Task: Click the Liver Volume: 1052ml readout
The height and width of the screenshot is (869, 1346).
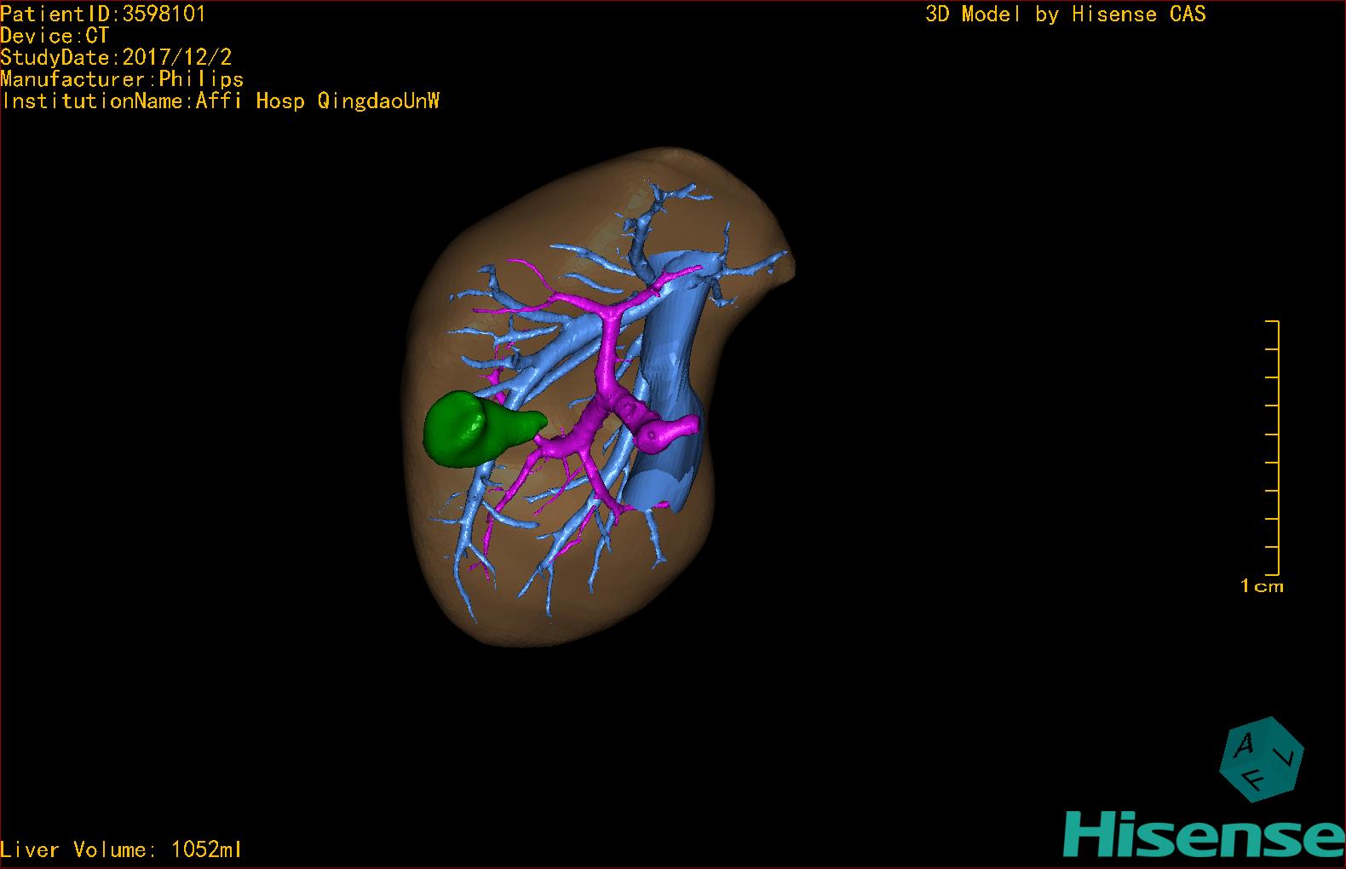Action: 121,849
